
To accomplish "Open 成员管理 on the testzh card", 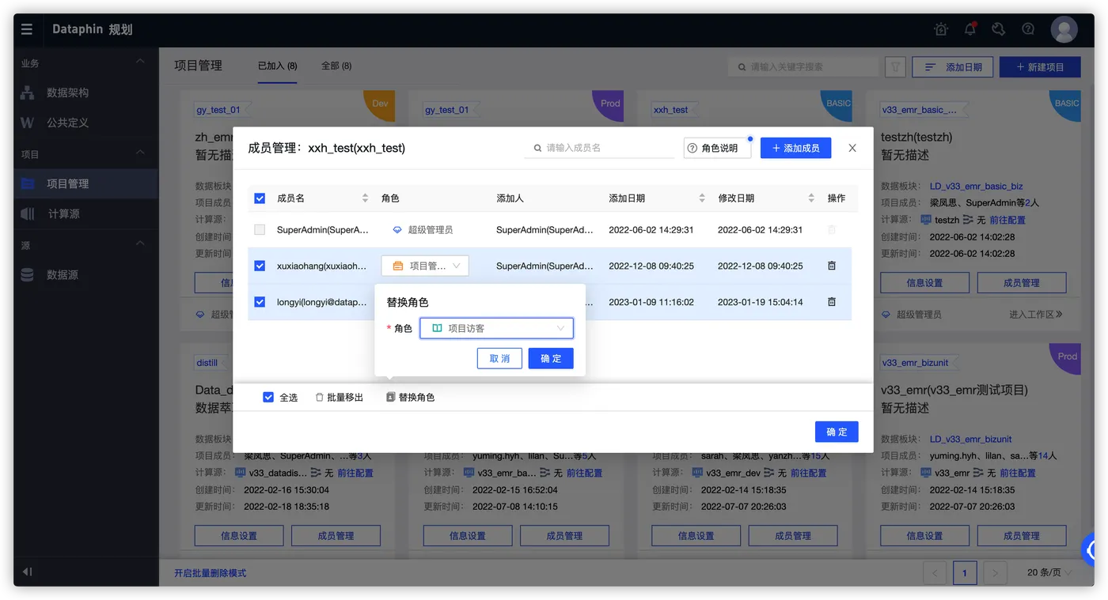I will pyautogui.click(x=1021, y=282).
